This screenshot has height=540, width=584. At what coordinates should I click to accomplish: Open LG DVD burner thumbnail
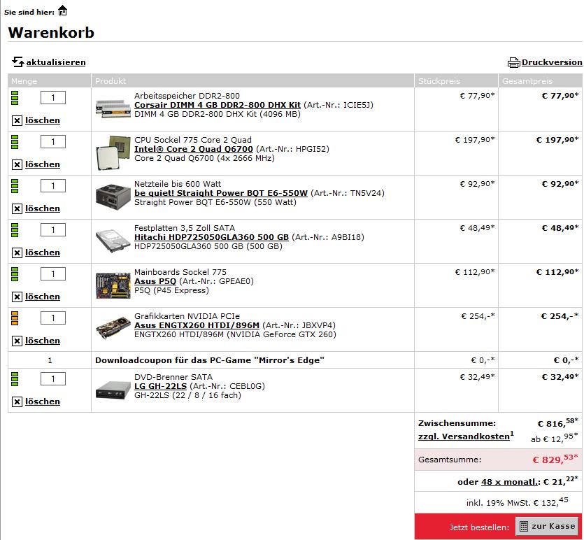coord(113,390)
